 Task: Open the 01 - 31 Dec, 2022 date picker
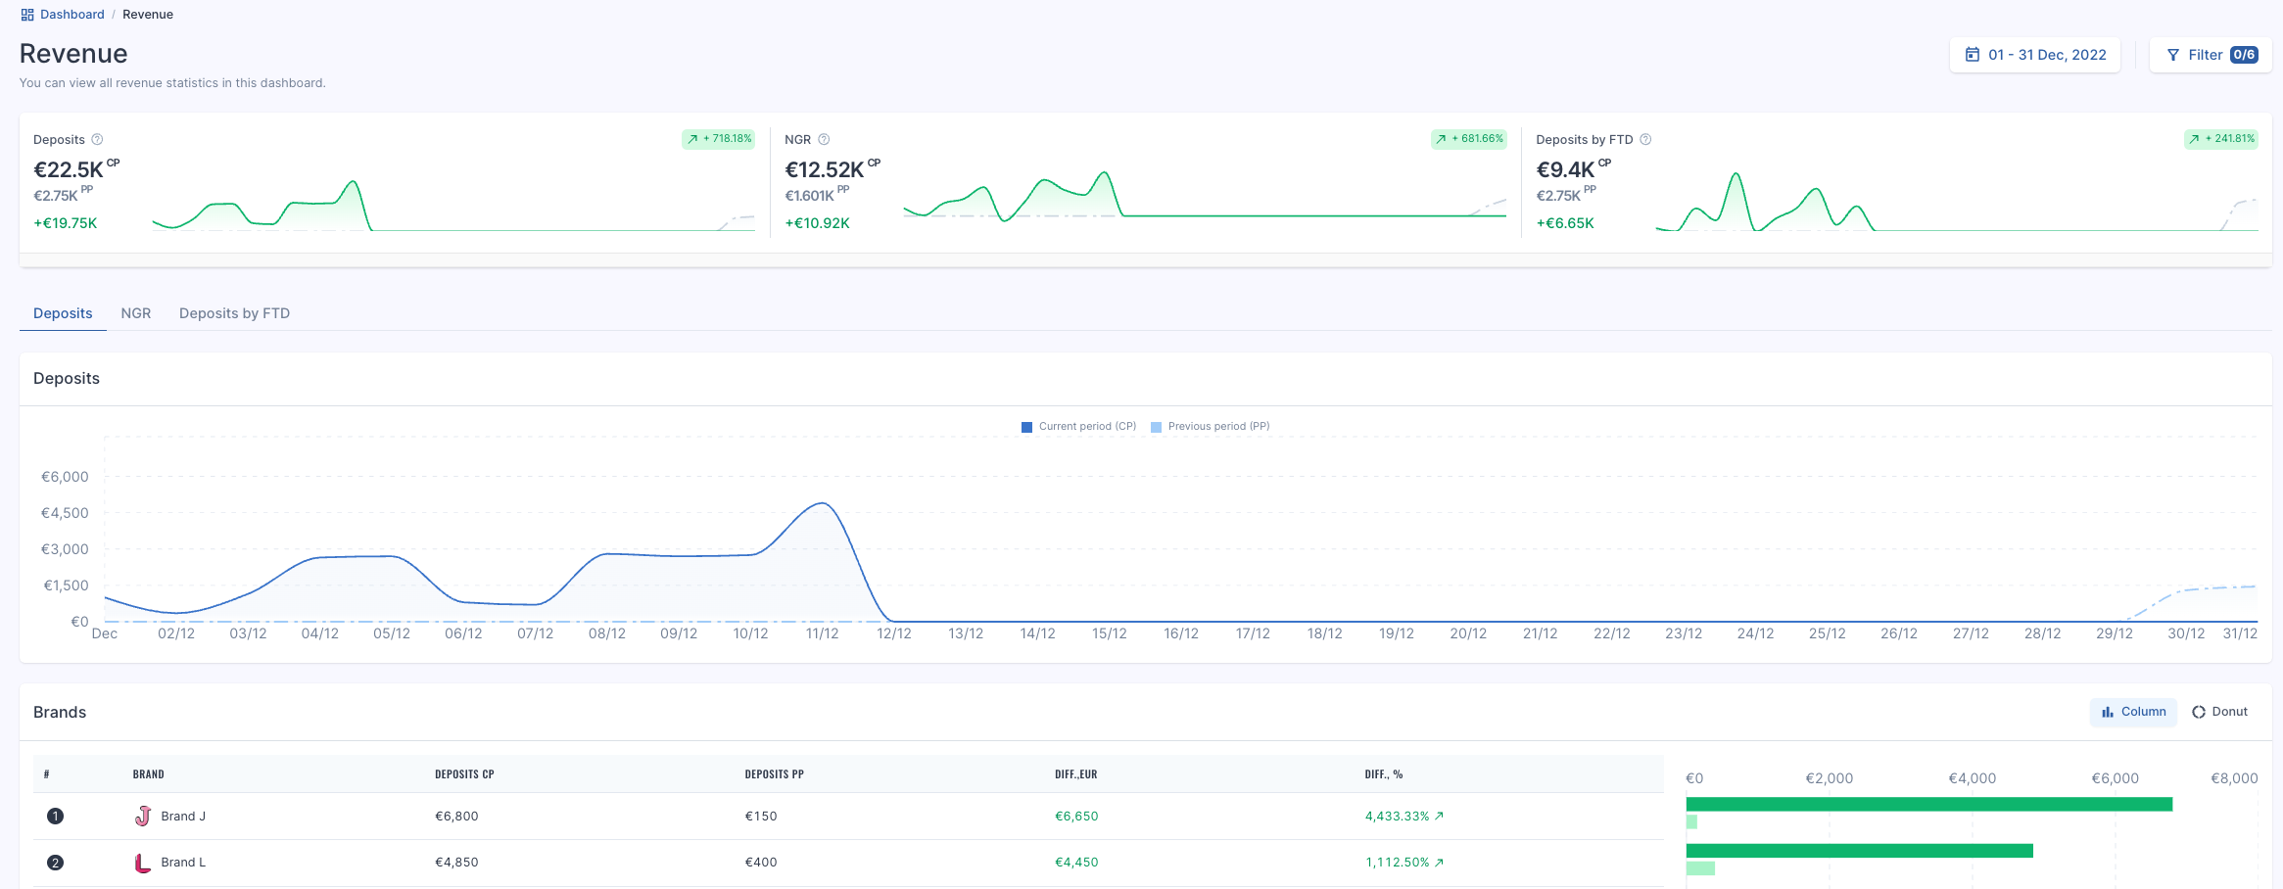[x=2035, y=55]
